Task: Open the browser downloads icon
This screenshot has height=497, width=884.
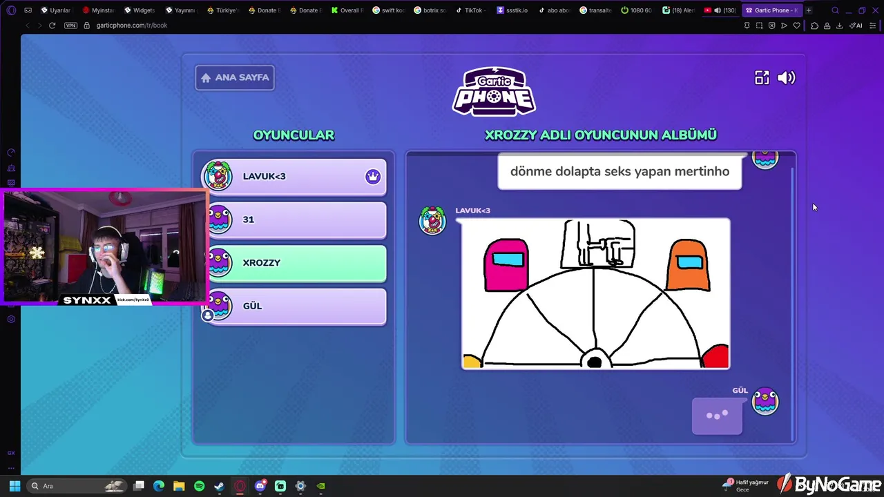Action: (x=839, y=26)
